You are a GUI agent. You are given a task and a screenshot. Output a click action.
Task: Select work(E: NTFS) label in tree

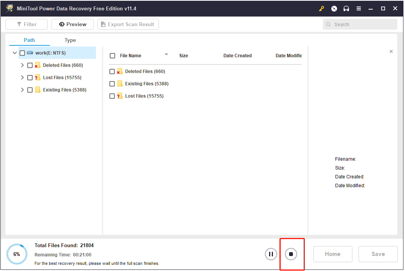pos(50,53)
